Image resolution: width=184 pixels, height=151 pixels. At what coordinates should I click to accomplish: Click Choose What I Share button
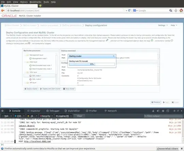click(167, 149)
